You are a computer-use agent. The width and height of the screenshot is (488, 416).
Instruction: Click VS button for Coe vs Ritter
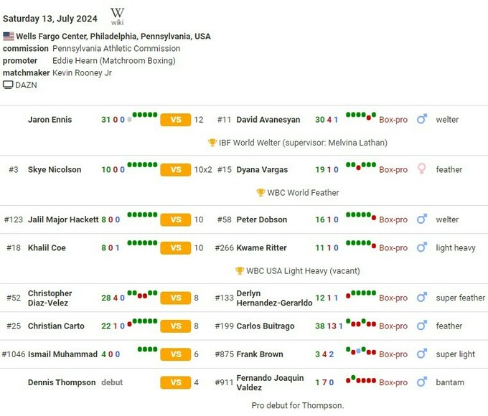click(x=175, y=248)
